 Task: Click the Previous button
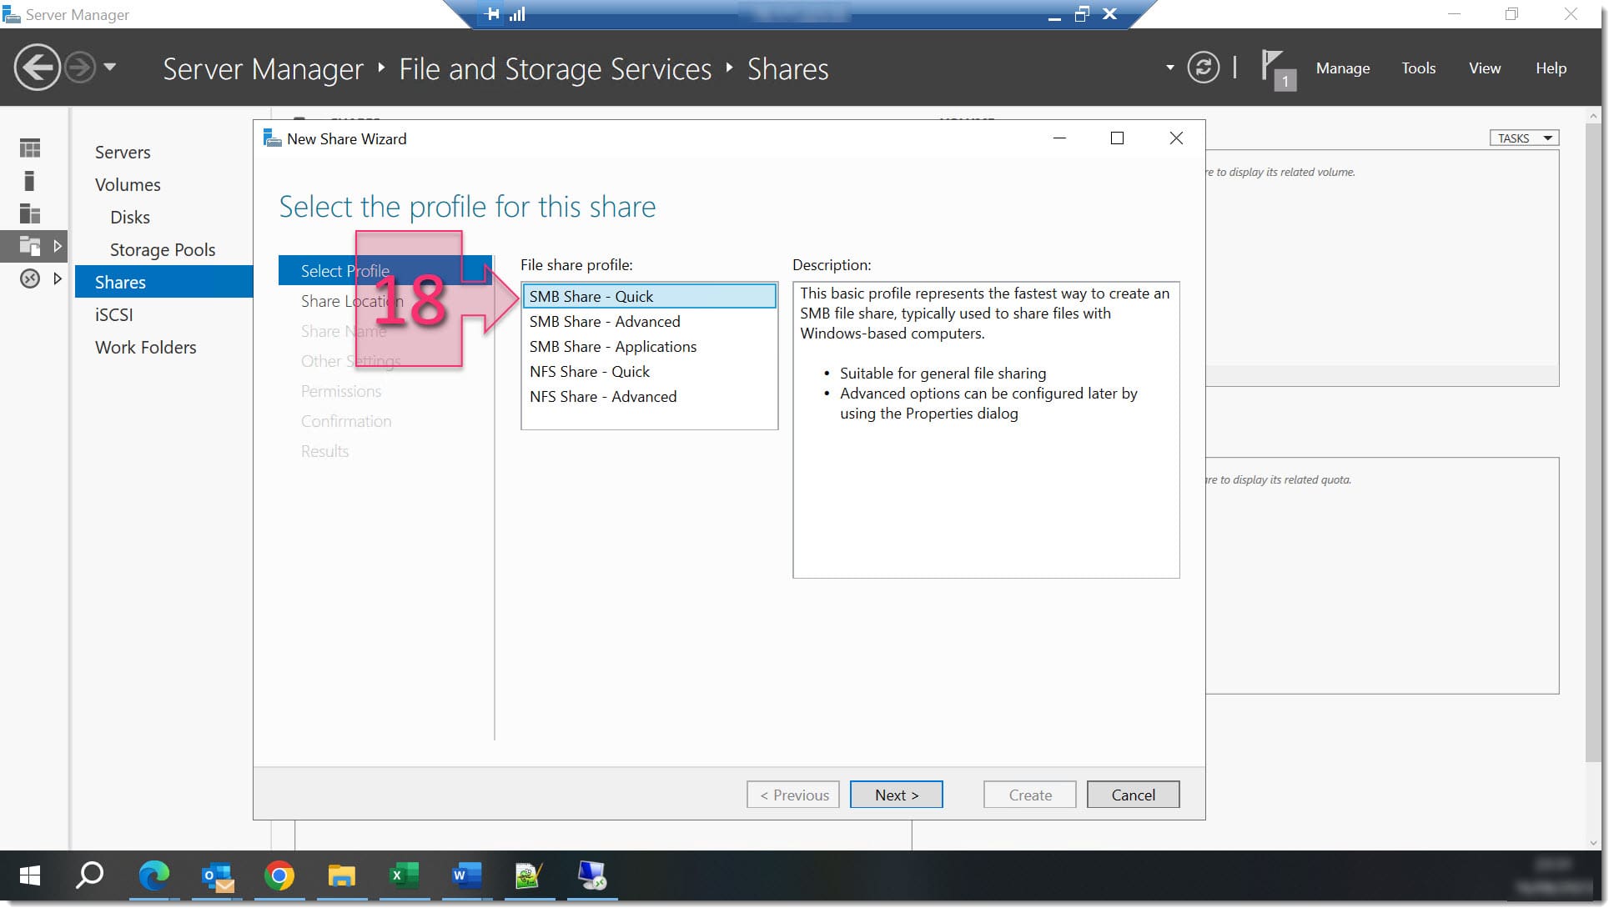tap(793, 795)
